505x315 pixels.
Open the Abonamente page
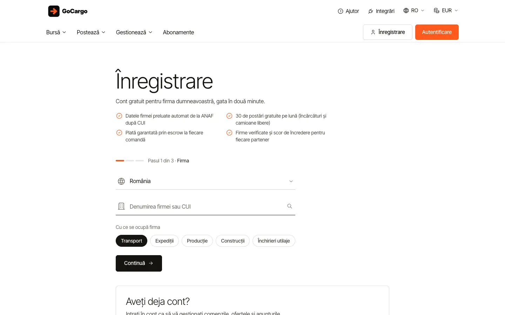click(179, 32)
